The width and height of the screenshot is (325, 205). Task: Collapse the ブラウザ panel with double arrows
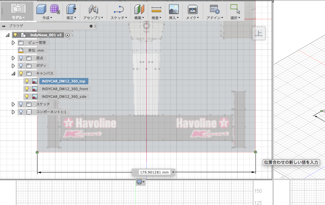tap(4, 26)
